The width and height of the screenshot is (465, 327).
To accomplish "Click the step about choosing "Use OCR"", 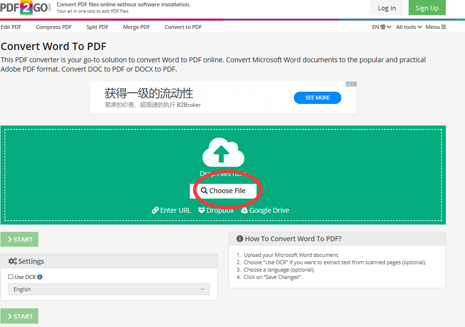I will [335, 262].
